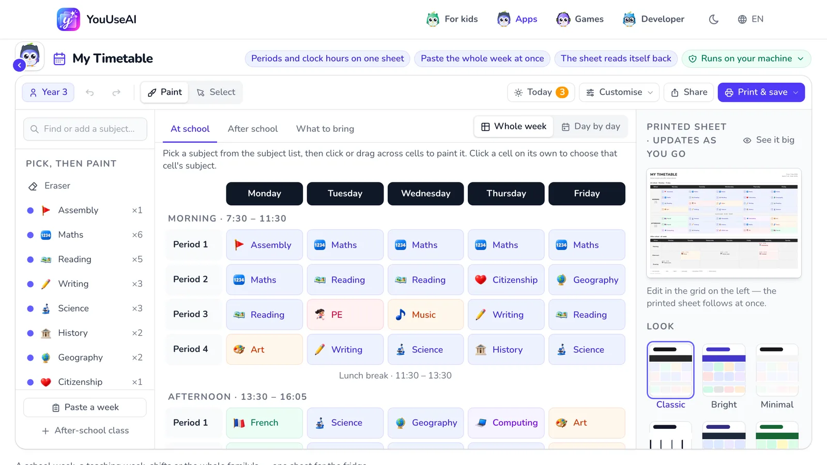Pick the History subject in list
The image size is (827, 465).
click(85, 333)
